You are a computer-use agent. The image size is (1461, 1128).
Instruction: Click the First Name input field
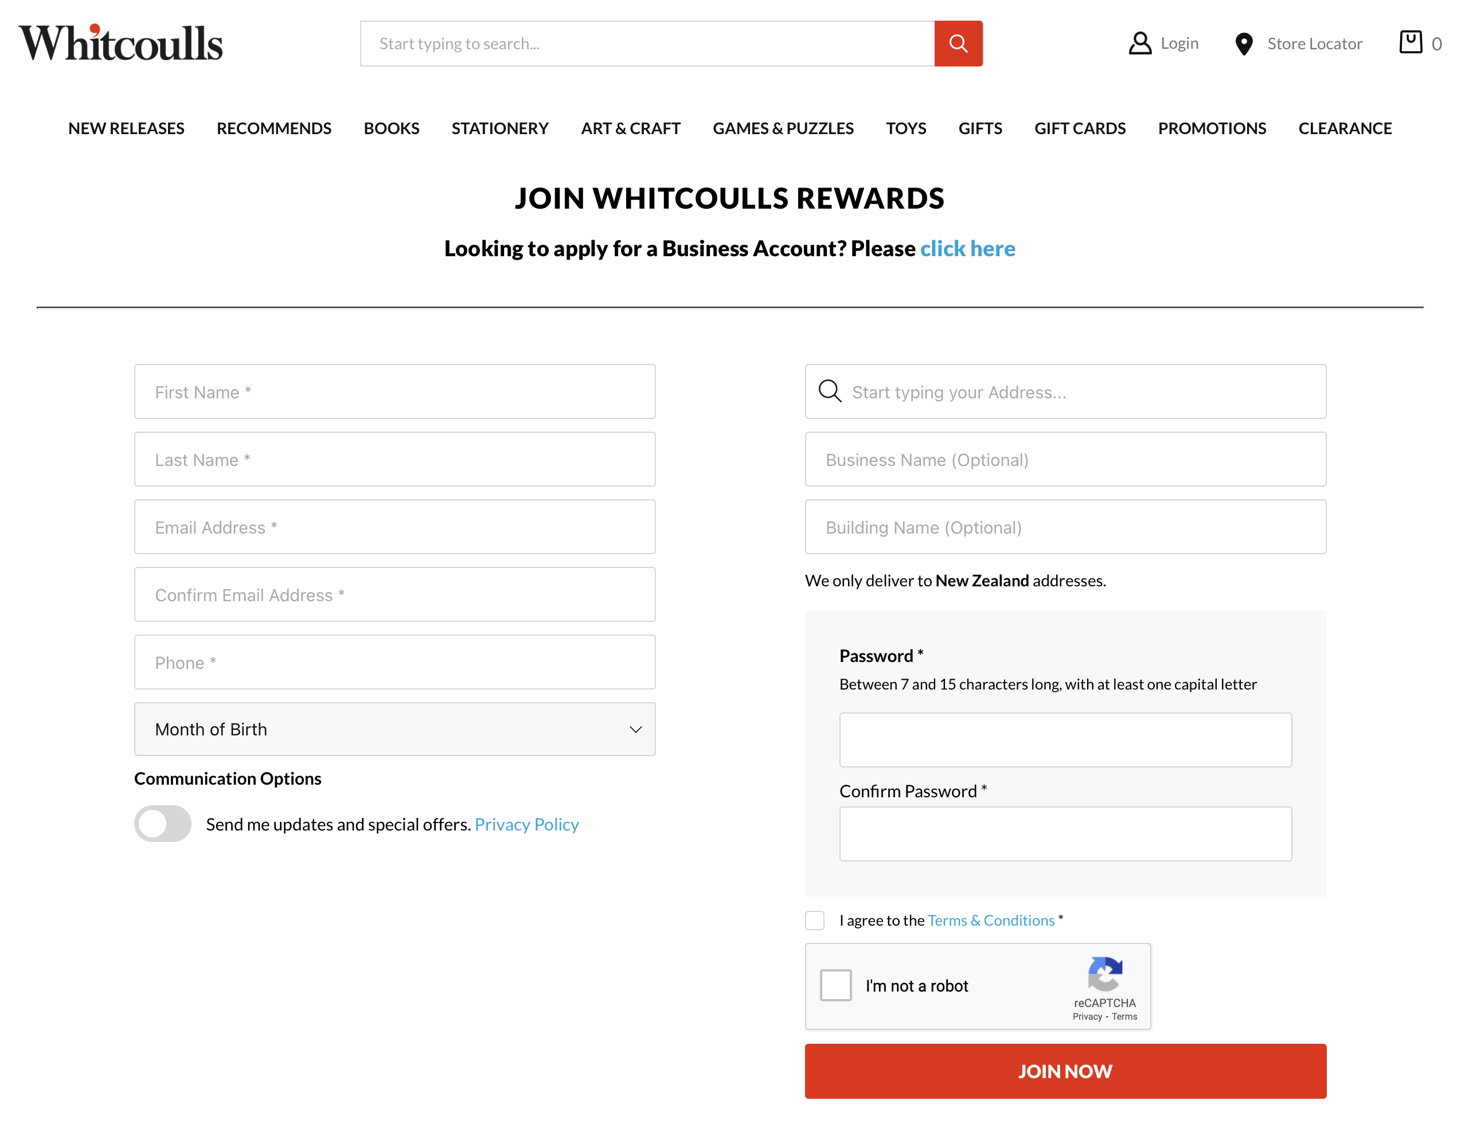[394, 392]
